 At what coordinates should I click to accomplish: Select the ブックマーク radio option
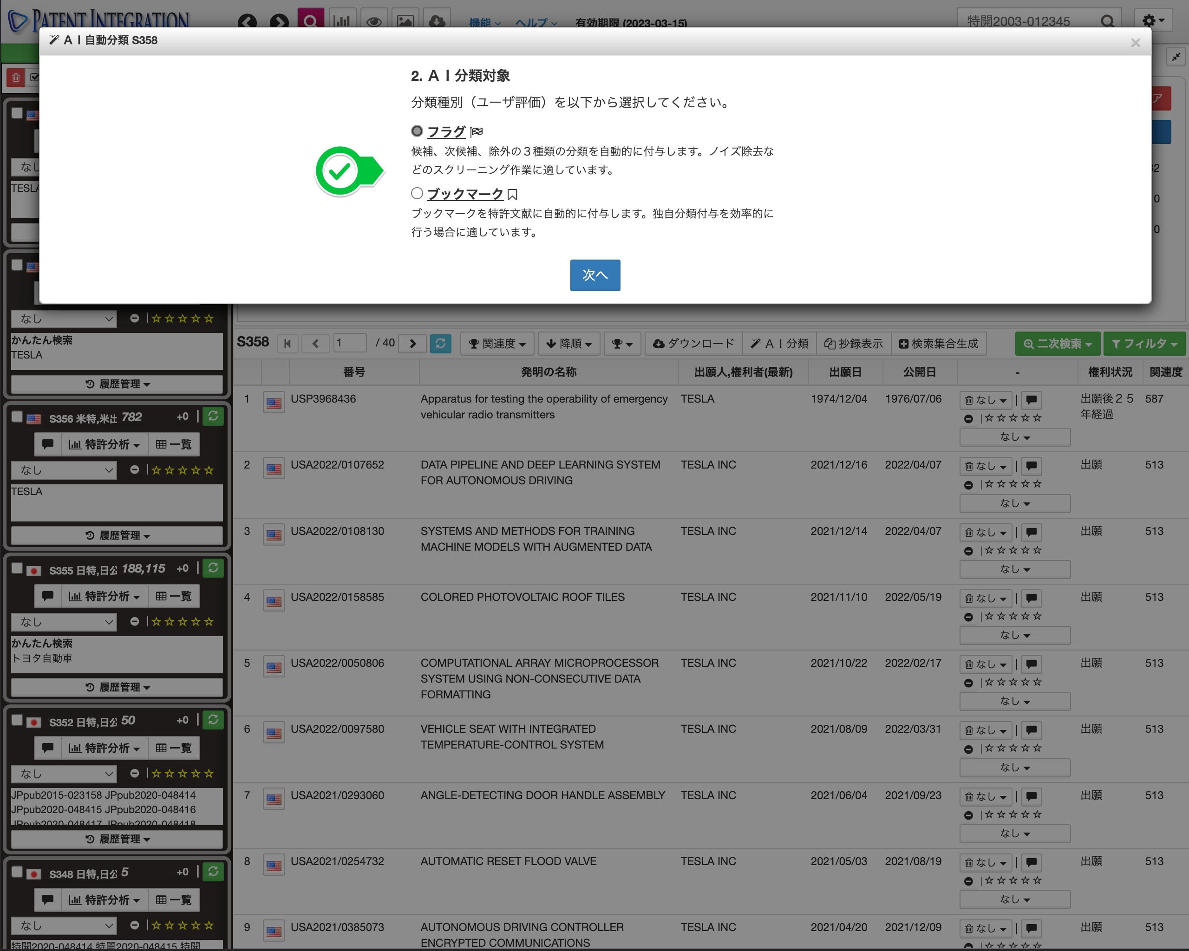[417, 194]
